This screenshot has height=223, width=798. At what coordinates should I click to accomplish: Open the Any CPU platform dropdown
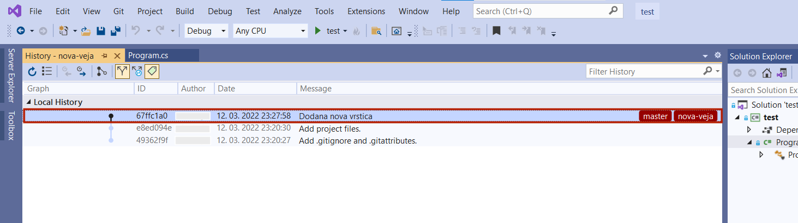point(271,31)
